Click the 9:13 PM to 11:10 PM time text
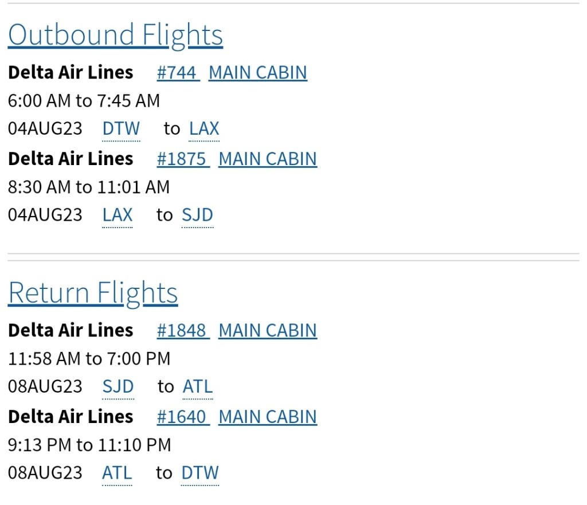Image resolution: width=587 pixels, height=505 pixels. pos(89,445)
